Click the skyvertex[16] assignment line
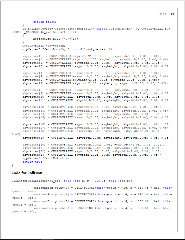The image size is (185, 240). coord(97,124)
